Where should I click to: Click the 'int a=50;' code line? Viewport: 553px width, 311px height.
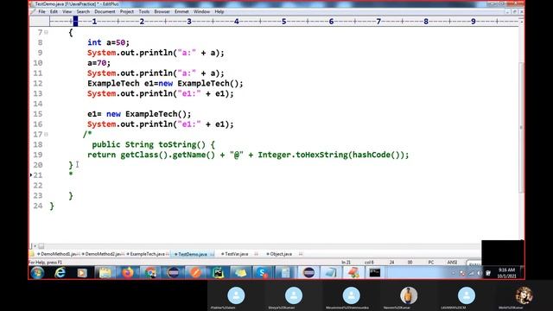tap(108, 42)
